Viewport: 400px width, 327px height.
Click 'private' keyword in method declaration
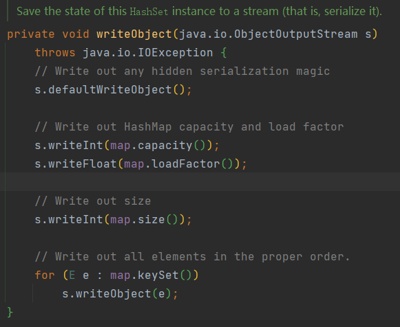(31, 34)
